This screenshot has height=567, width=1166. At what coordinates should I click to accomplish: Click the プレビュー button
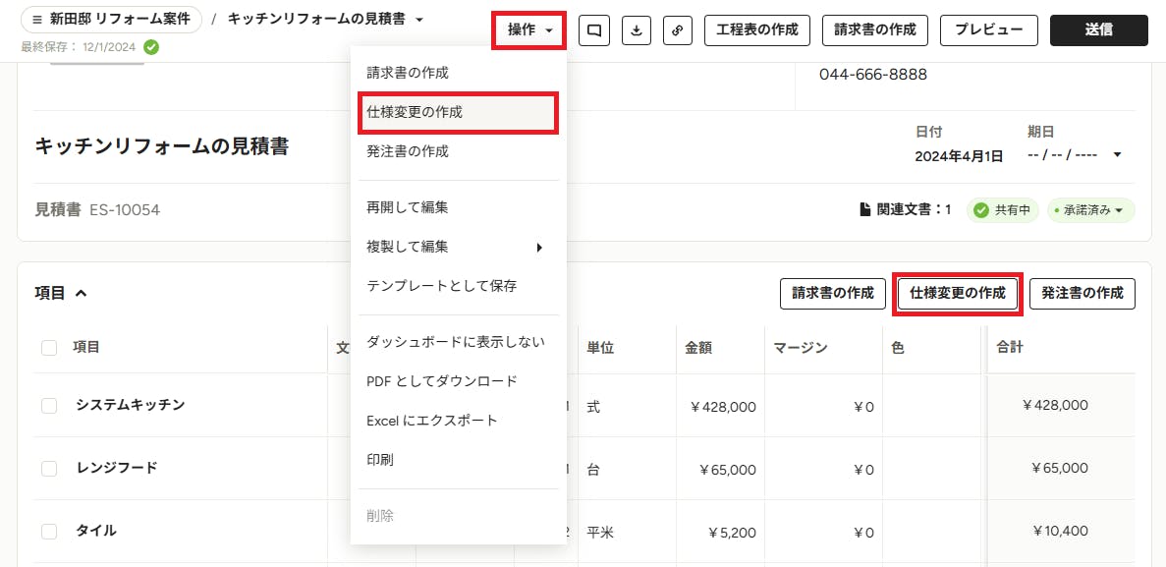tap(988, 30)
